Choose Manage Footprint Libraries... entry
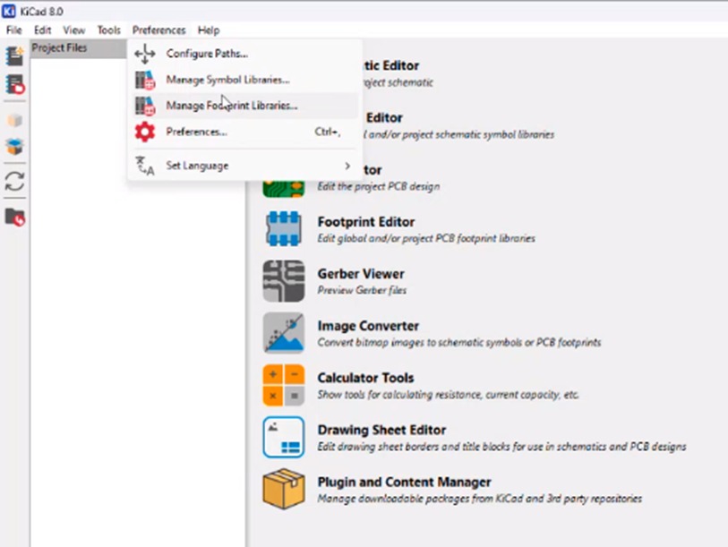 244,106
